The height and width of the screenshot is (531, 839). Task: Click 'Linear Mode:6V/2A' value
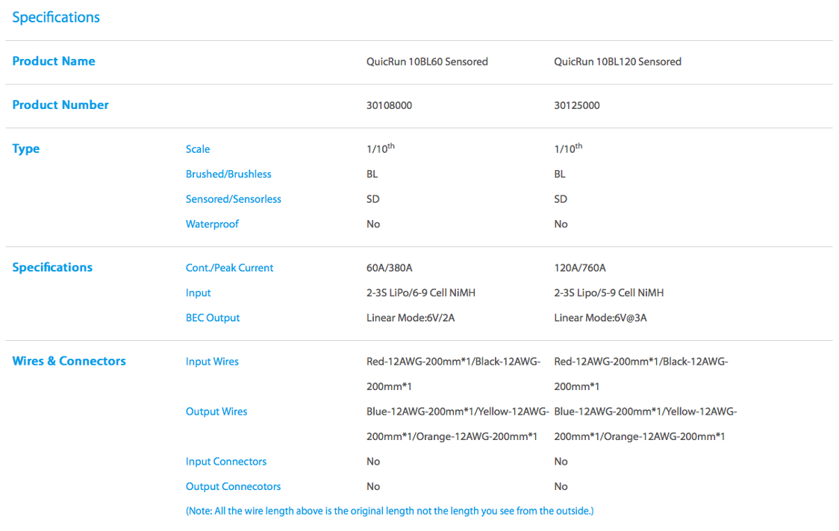pyautogui.click(x=411, y=318)
